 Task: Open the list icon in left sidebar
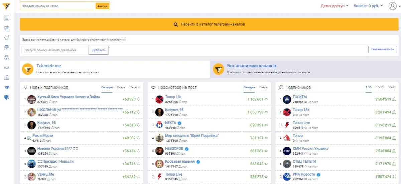point(7,18)
